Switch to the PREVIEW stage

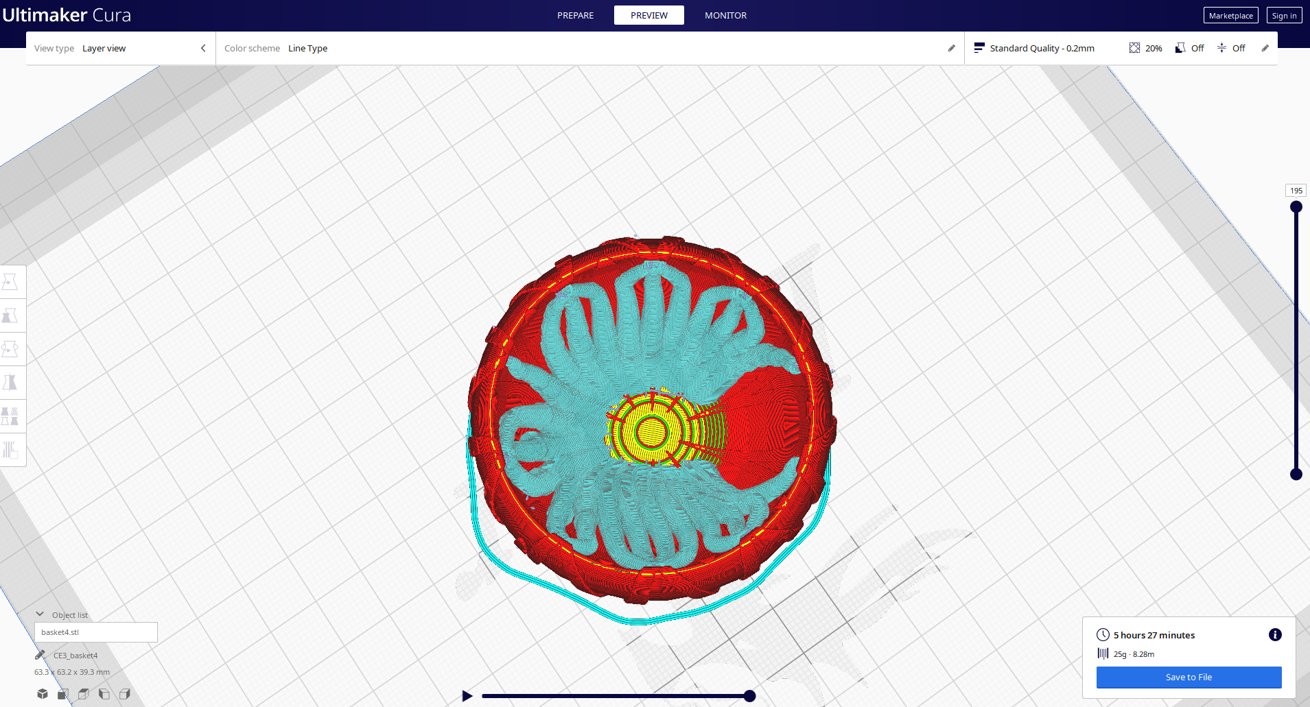coord(649,15)
